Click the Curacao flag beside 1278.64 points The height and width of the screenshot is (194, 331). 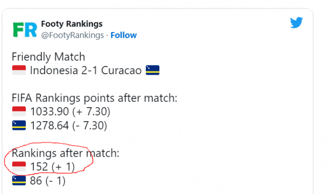pyautogui.click(x=19, y=126)
